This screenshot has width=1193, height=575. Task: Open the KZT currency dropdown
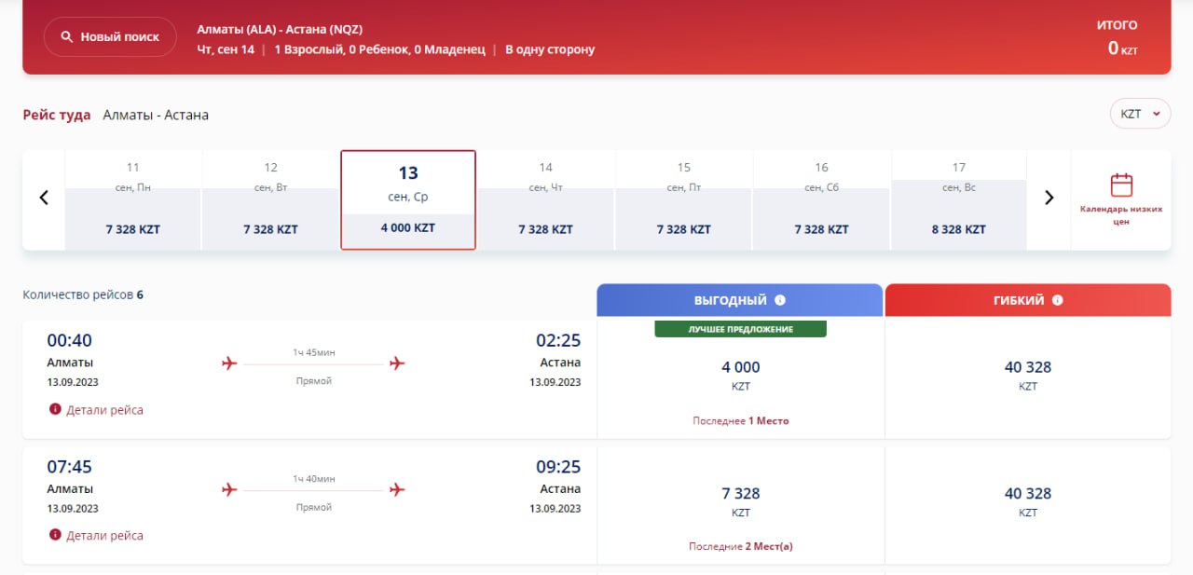pyautogui.click(x=1139, y=114)
